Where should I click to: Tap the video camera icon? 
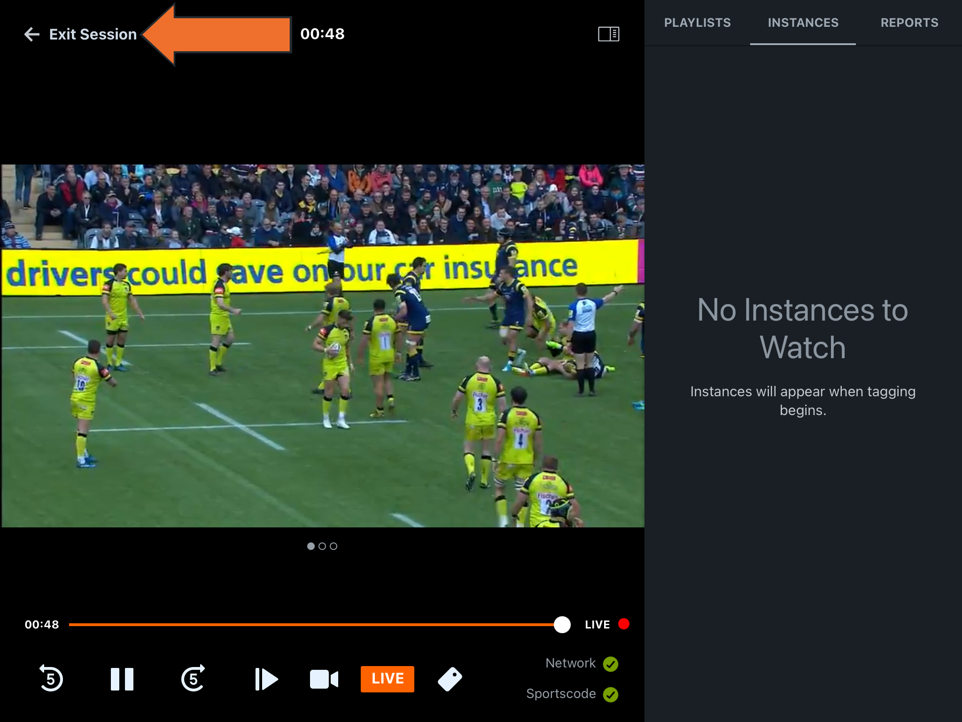click(x=324, y=679)
